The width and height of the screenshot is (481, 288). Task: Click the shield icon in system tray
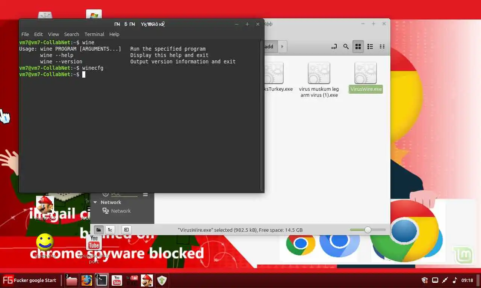pyautogui.click(x=425, y=280)
